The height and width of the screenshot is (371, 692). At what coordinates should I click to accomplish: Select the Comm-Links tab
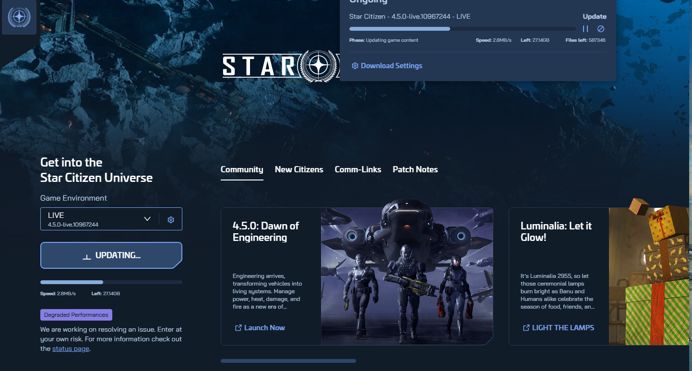point(358,169)
